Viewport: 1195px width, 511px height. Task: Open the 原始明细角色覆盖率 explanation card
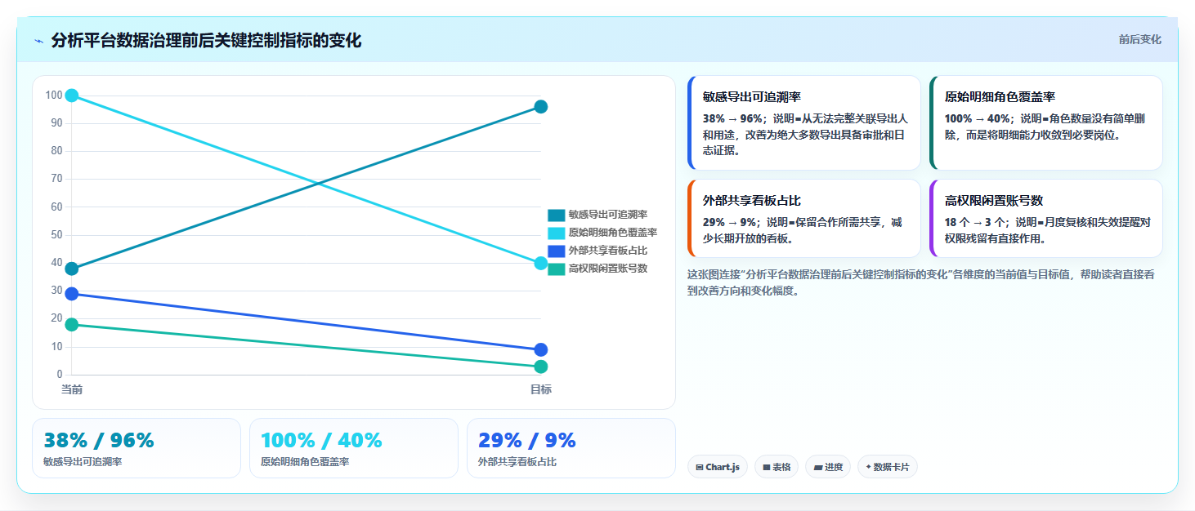(x=1046, y=122)
